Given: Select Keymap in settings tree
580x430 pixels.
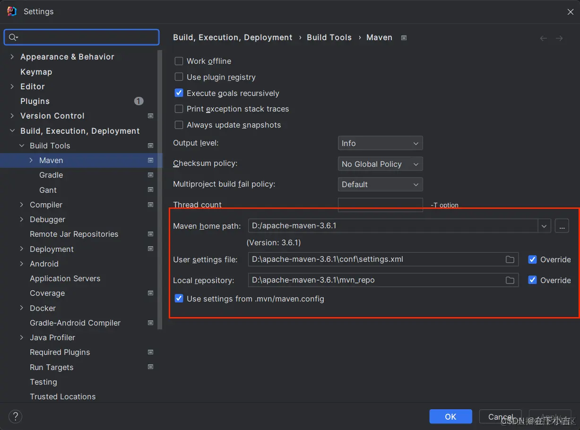Looking at the screenshot, I should pyautogui.click(x=36, y=72).
